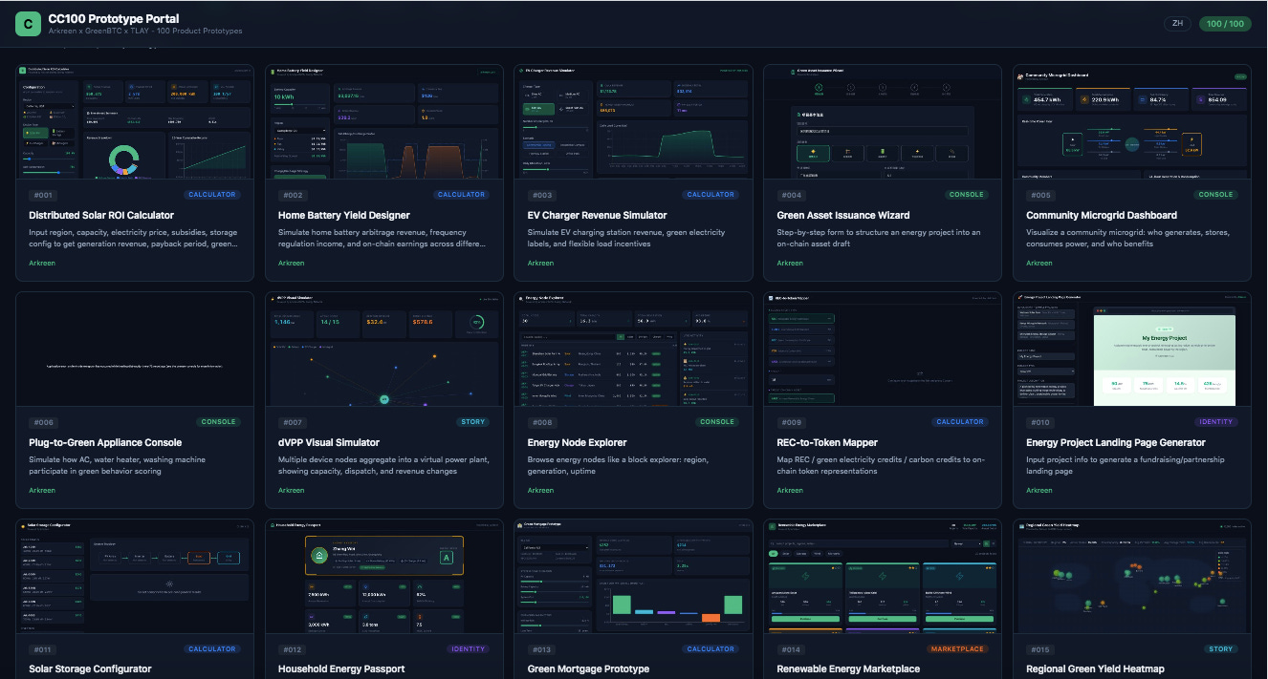This screenshot has height=679, width=1268.
Task: Click the 100 / 100 counter badge
Action: (x=1226, y=24)
